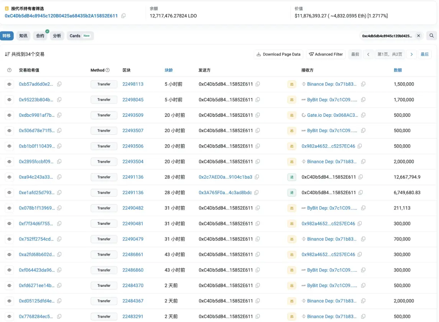Click the sort icon beside 共找到34个交易

click(x=7, y=54)
